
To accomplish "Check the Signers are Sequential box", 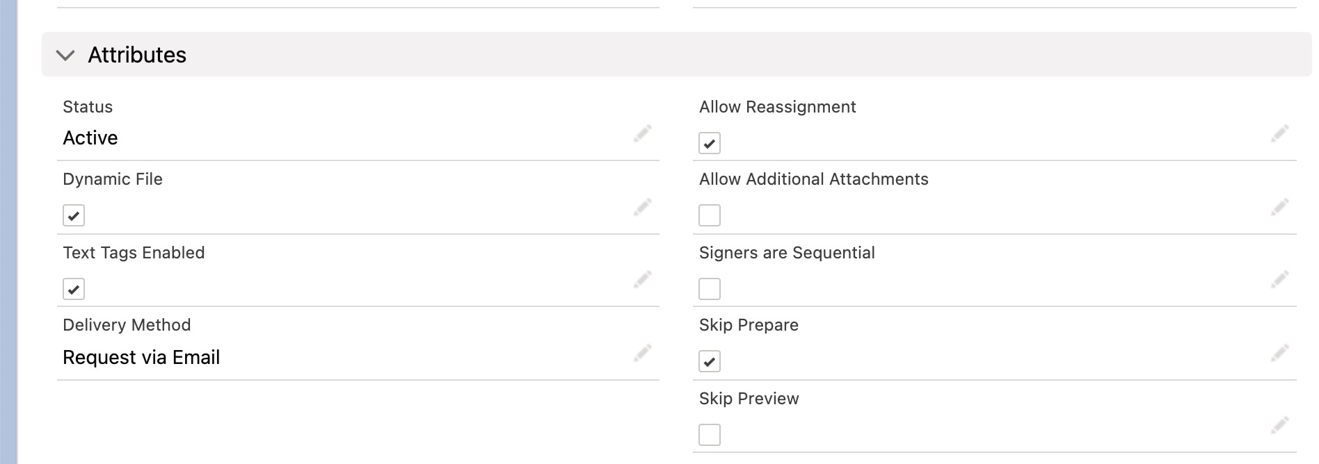I will click(710, 289).
